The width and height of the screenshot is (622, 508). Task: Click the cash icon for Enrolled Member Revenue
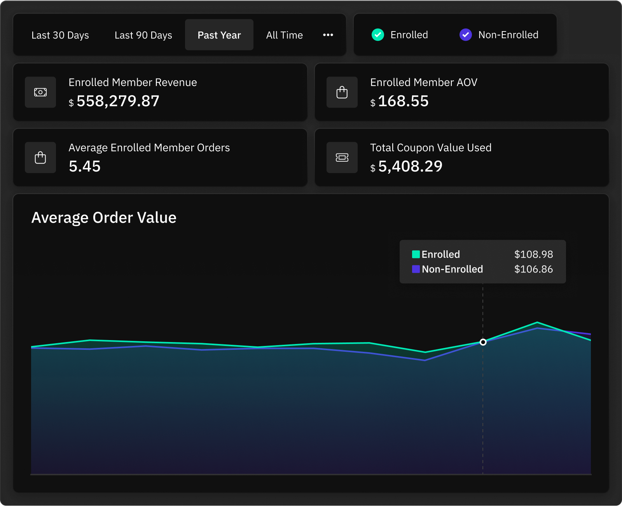[x=40, y=93]
